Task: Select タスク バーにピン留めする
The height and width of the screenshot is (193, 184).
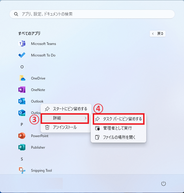Action: (119, 119)
